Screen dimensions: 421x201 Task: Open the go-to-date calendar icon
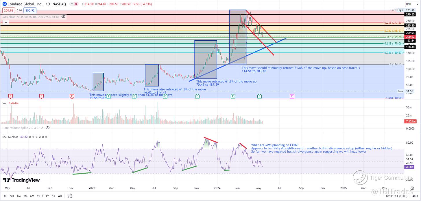click(70, 196)
